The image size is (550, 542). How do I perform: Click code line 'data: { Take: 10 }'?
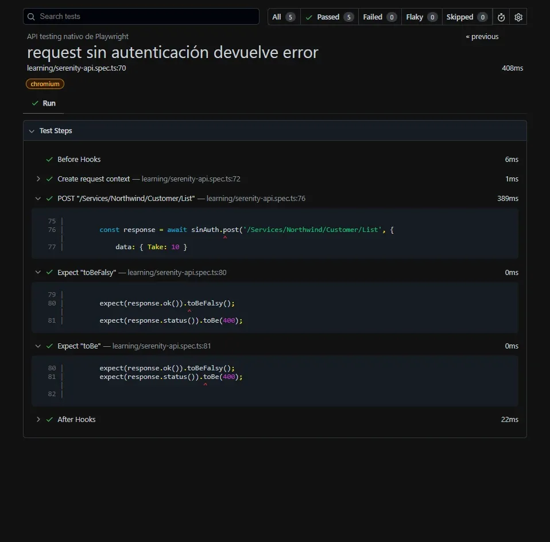(151, 247)
